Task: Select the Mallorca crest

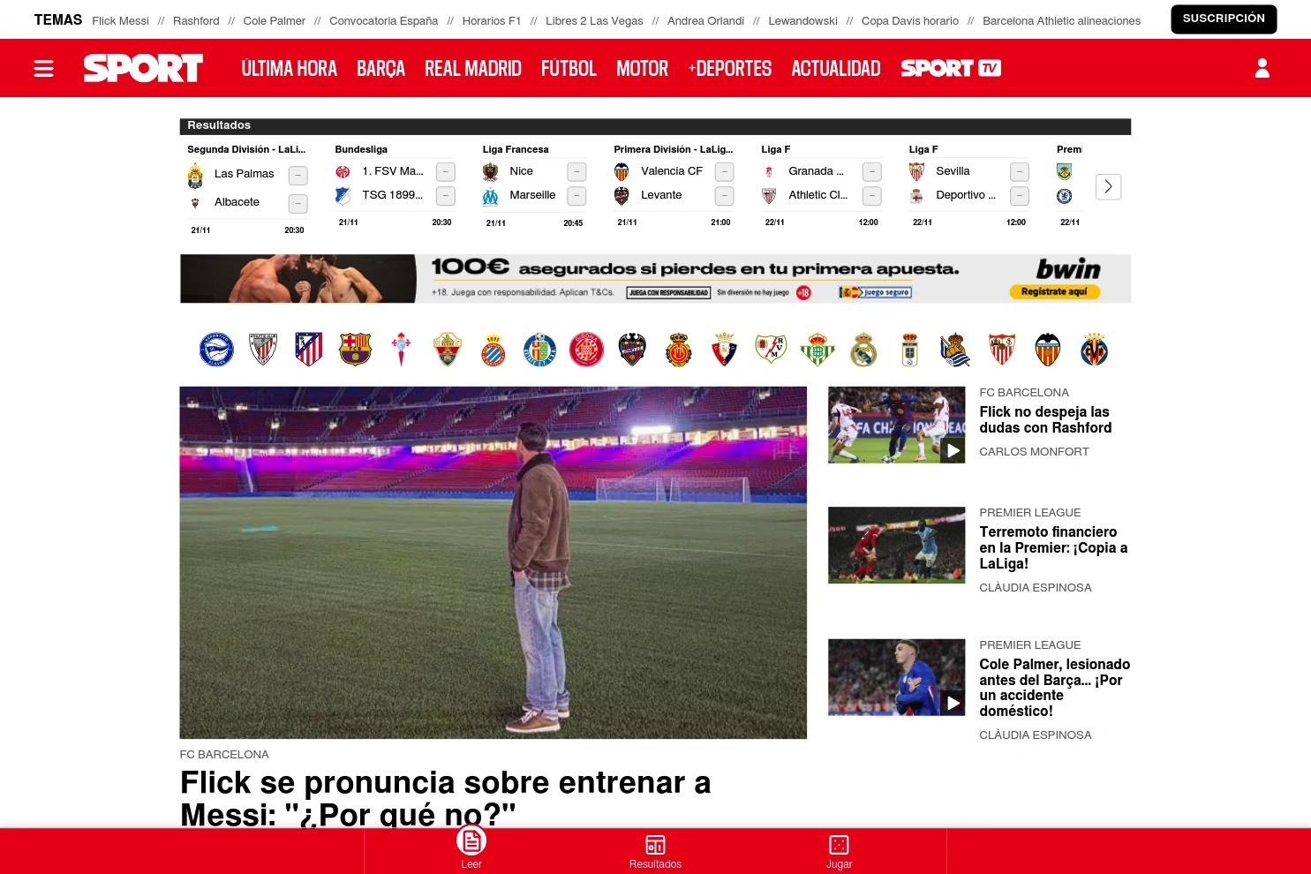Action: point(678,350)
